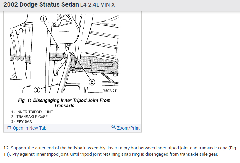Viewport: 240px width, 163px height.
Task: Click the pry bar drawn in the diagram
Action: click(64, 73)
